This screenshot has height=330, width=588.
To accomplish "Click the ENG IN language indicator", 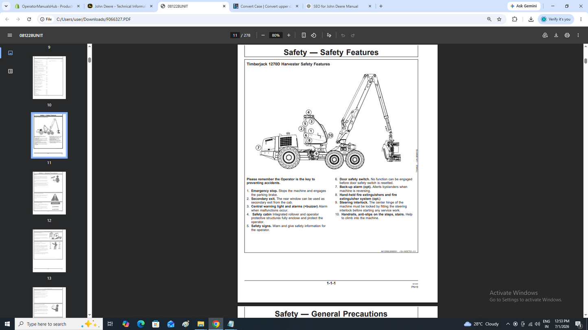I will 546,324.
